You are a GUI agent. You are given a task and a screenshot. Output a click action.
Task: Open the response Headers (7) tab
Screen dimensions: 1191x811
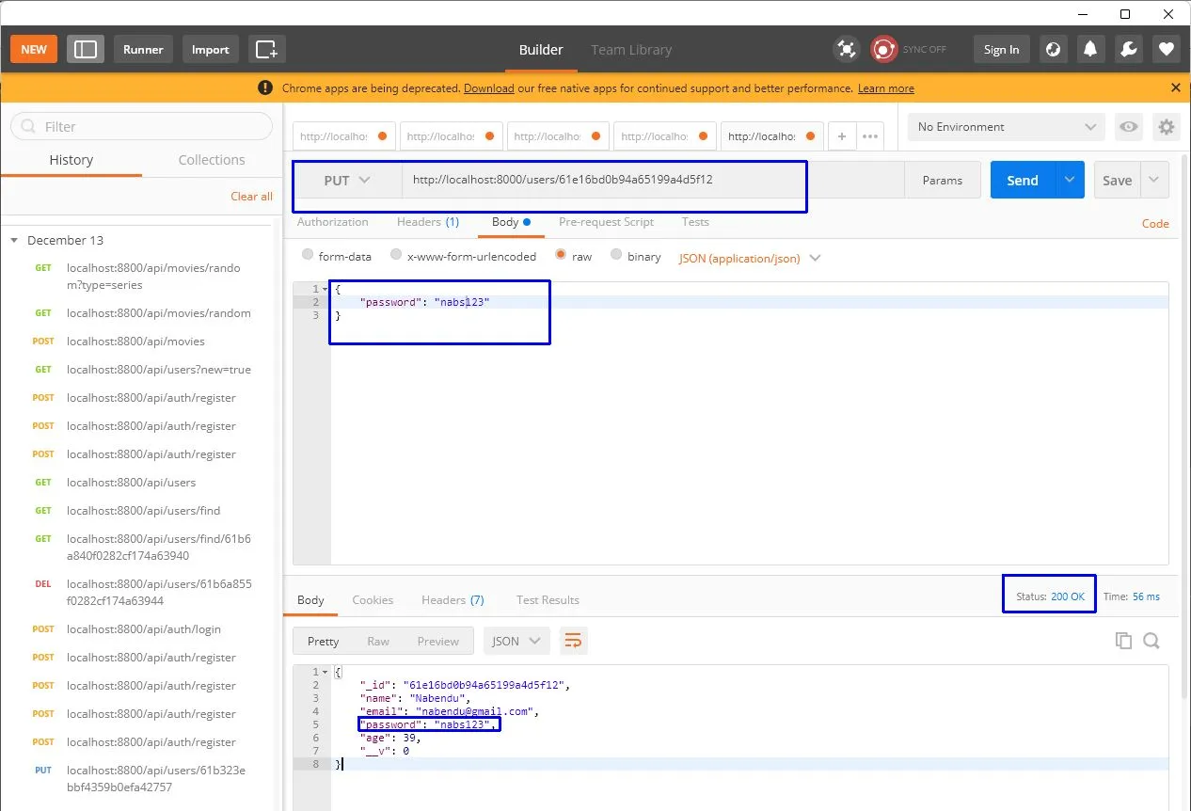tap(453, 600)
